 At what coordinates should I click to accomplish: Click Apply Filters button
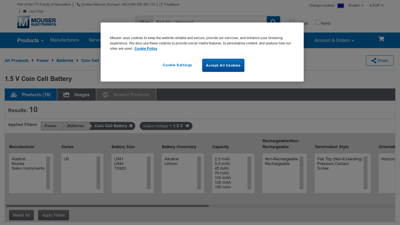[x=53, y=215]
